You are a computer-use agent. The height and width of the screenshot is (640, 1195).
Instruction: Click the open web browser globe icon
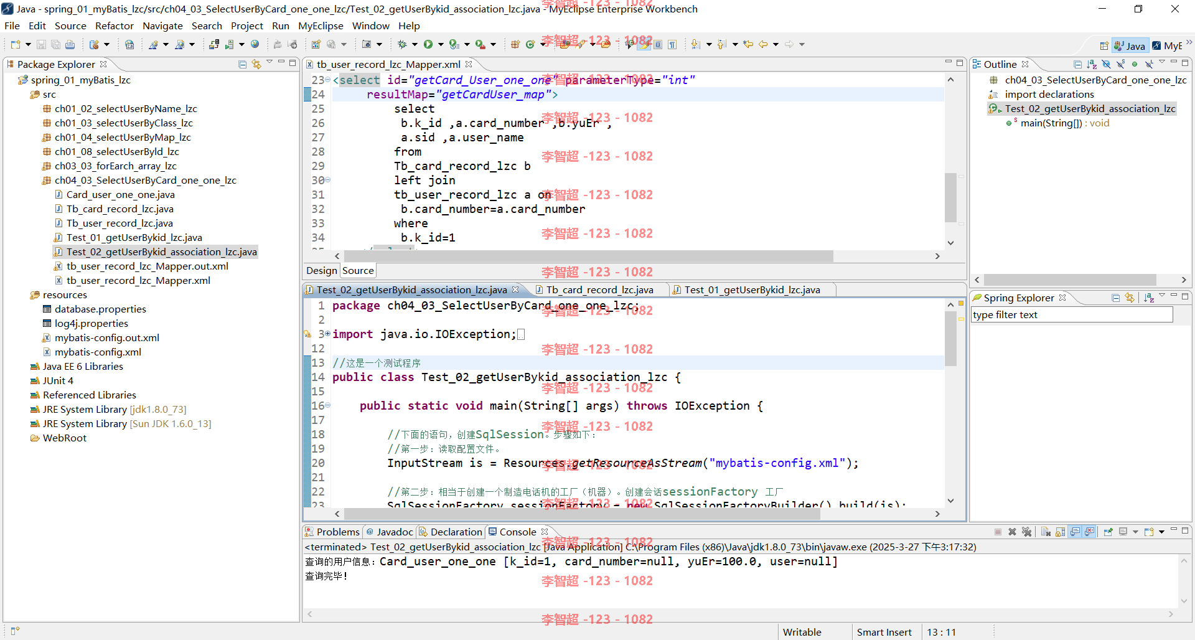[255, 44]
